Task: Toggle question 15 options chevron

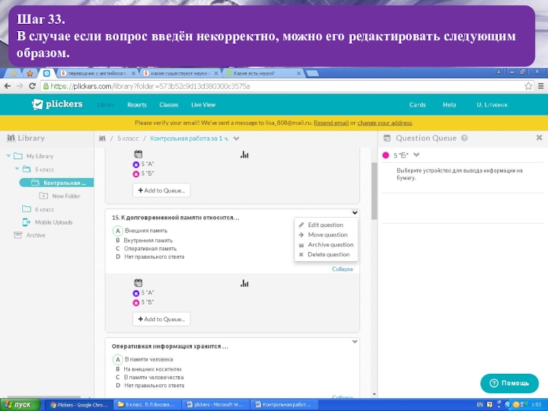Action: (x=355, y=212)
